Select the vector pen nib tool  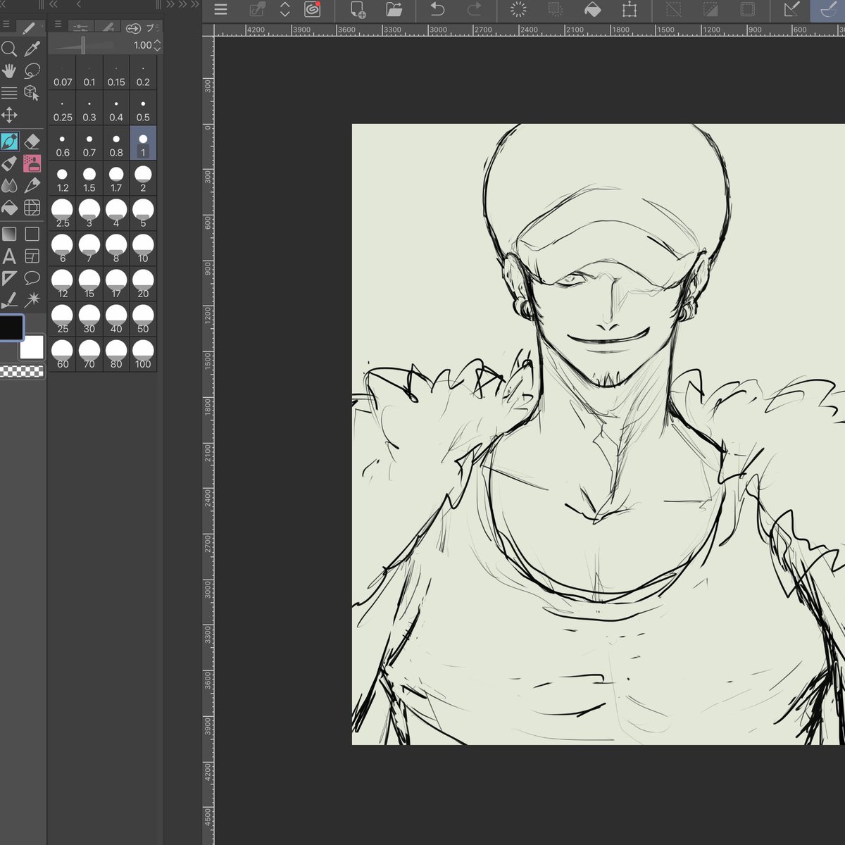[32, 186]
